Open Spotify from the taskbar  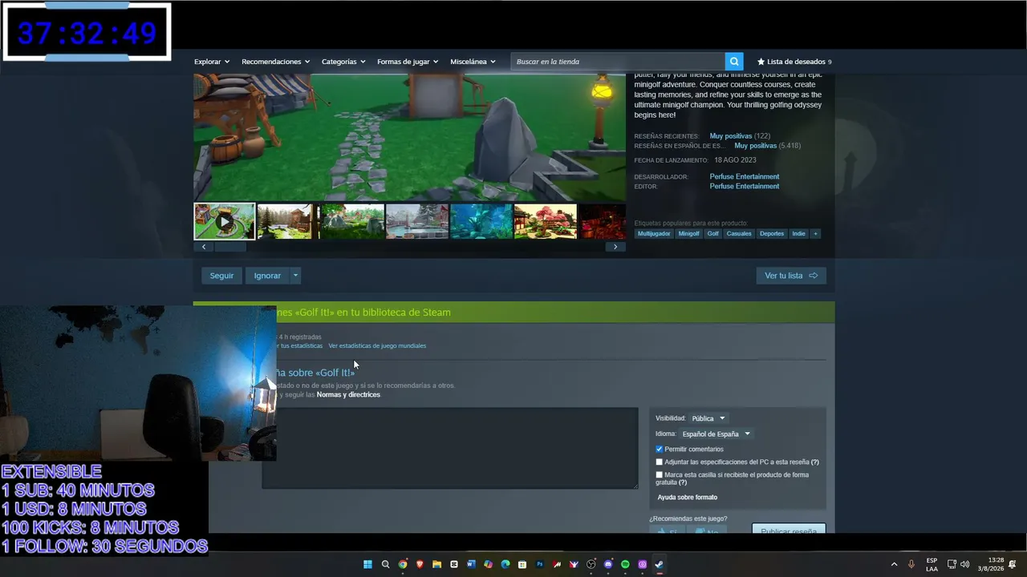tap(625, 564)
